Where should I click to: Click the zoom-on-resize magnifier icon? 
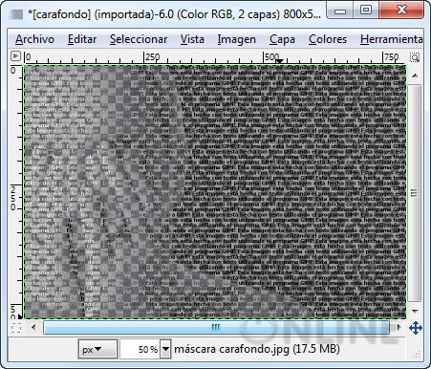(415, 57)
